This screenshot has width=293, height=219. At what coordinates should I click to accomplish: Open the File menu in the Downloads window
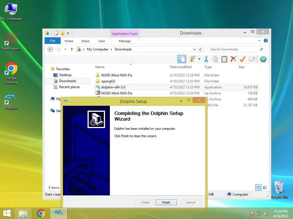pos(53,41)
